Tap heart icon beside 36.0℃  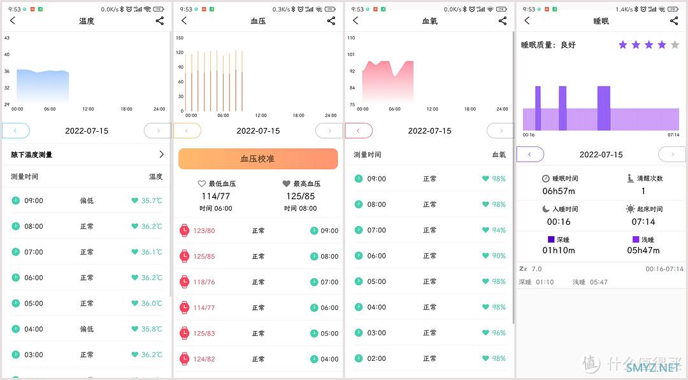point(134,303)
